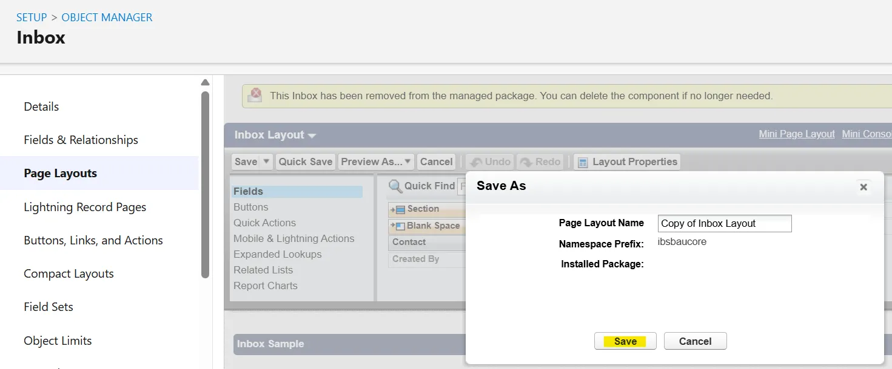Screen dimensions: 892x369
Task: Open Compact Layouts in the sidebar
Action: [x=69, y=273]
